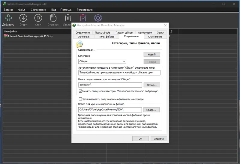Click the Старт download arrow icon
240x164 pixels.
coord(23,18)
